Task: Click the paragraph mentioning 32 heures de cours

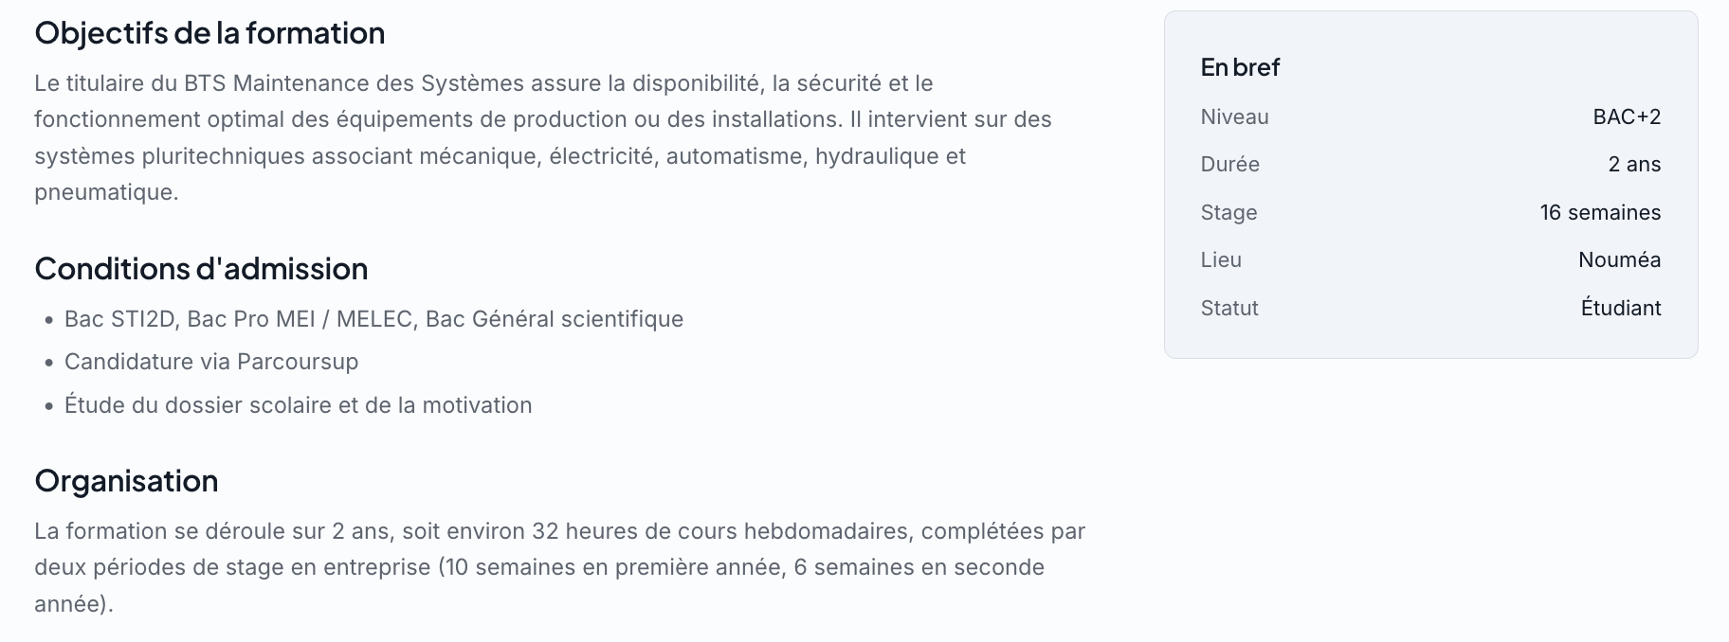Action: pyautogui.click(x=559, y=567)
